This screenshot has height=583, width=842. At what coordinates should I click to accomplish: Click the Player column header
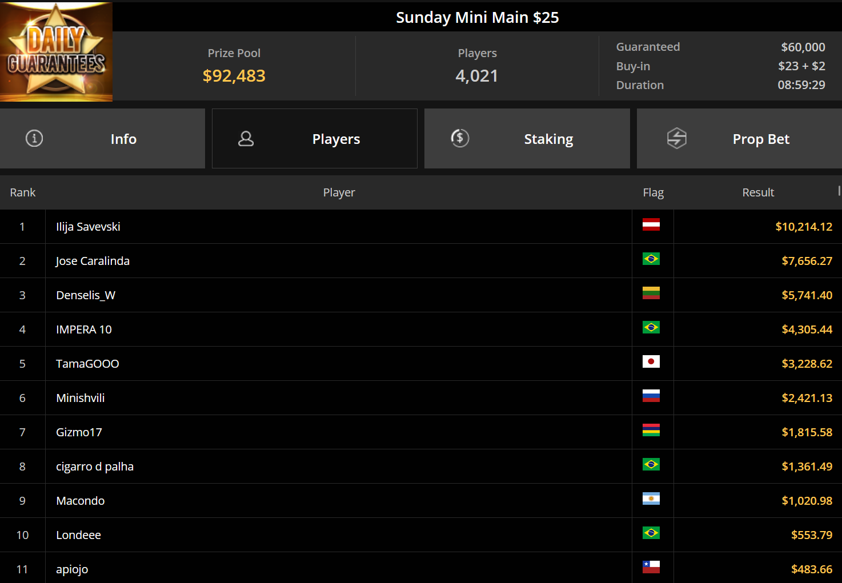click(x=339, y=192)
